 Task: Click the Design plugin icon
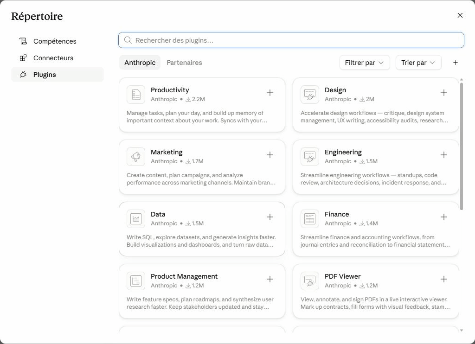pos(309,95)
